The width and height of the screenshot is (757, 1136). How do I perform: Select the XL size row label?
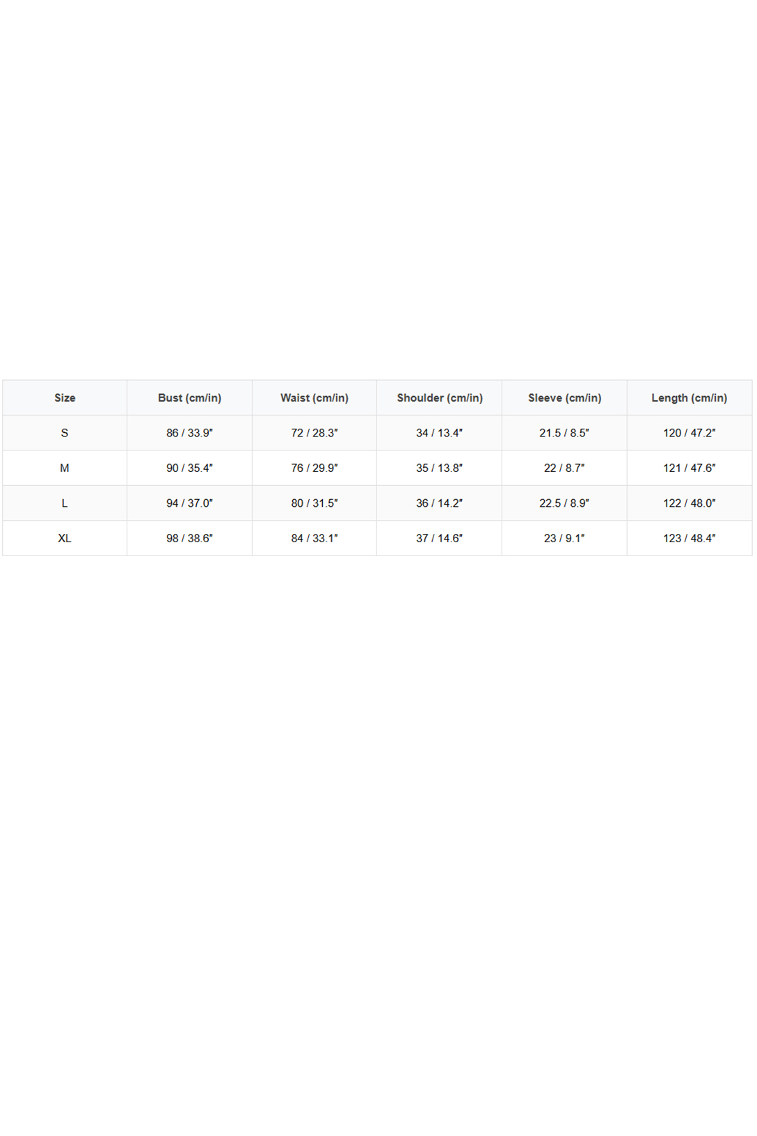click(65, 538)
